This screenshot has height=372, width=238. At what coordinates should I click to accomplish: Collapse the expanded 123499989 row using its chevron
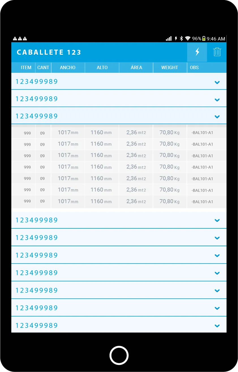(217, 116)
